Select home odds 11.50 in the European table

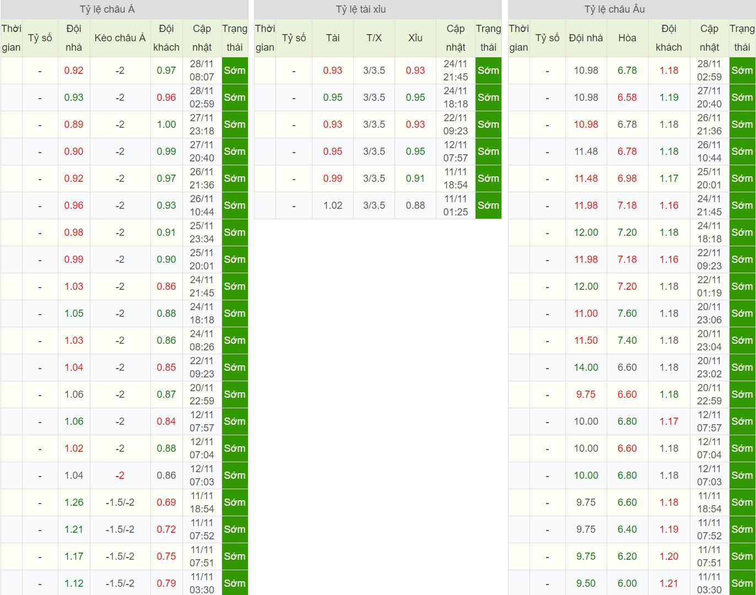click(586, 340)
